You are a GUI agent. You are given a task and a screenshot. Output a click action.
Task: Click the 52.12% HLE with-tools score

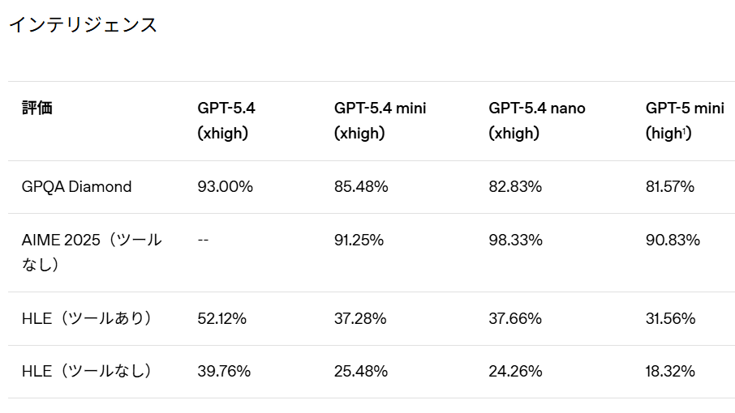(x=221, y=318)
